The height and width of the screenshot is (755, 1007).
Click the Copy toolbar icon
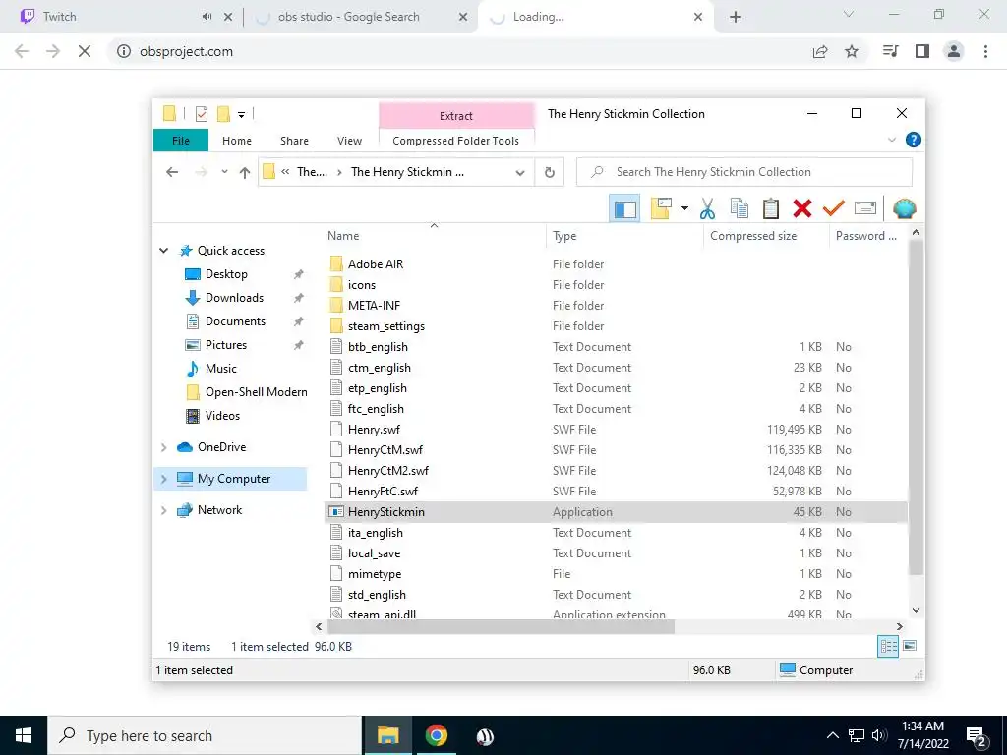pyautogui.click(x=740, y=208)
